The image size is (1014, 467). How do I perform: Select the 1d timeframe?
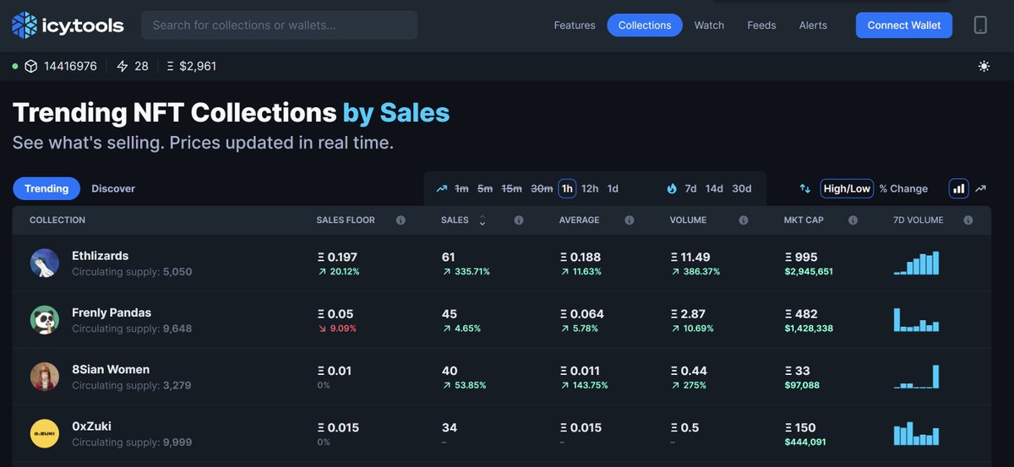pos(613,188)
